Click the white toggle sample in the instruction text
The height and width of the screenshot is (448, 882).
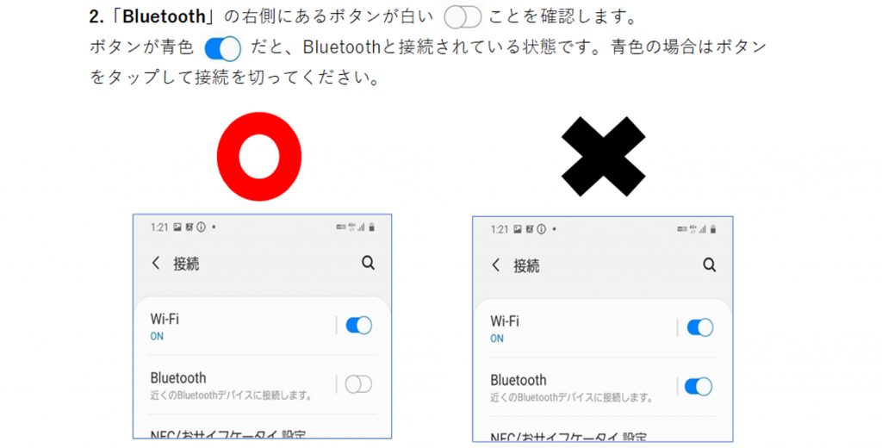click(x=463, y=17)
